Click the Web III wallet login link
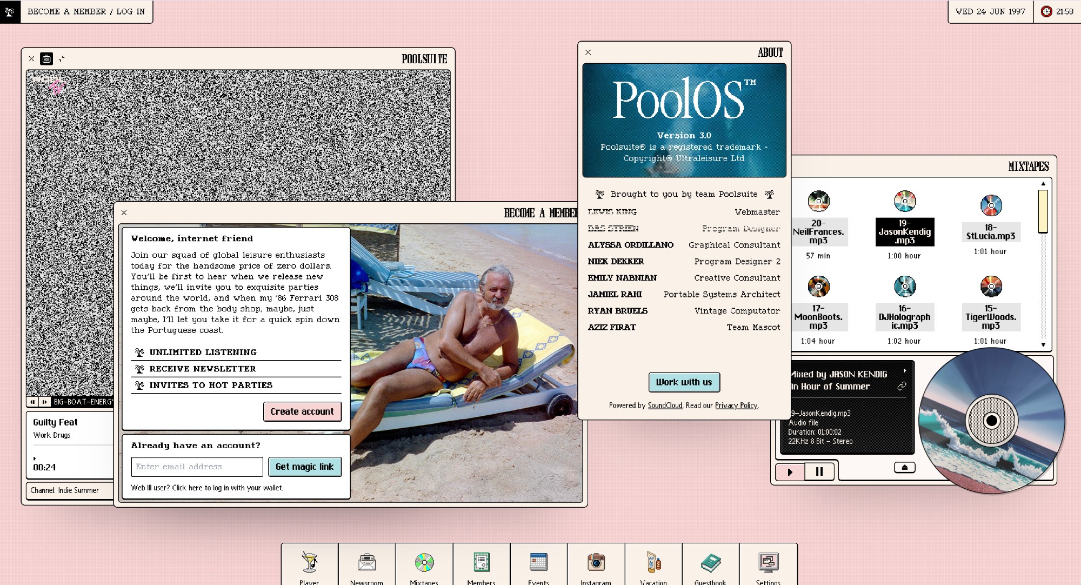The image size is (1081, 585). pos(207,488)
